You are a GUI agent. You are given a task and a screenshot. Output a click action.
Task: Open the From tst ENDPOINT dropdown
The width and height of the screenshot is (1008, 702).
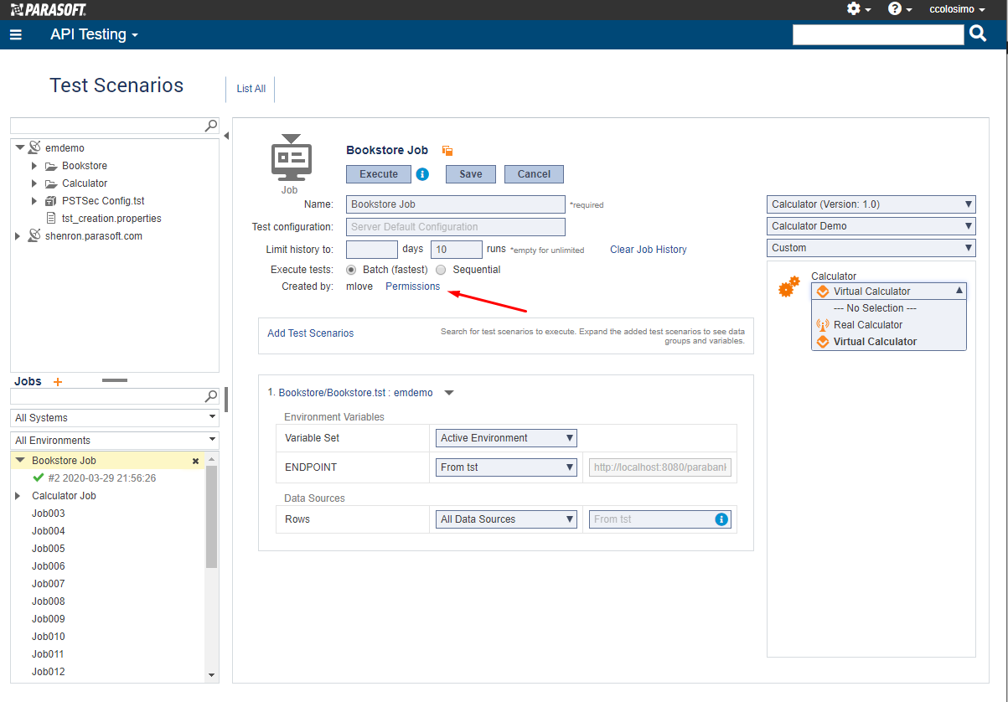pyautogui.click(x=507, y=467)
